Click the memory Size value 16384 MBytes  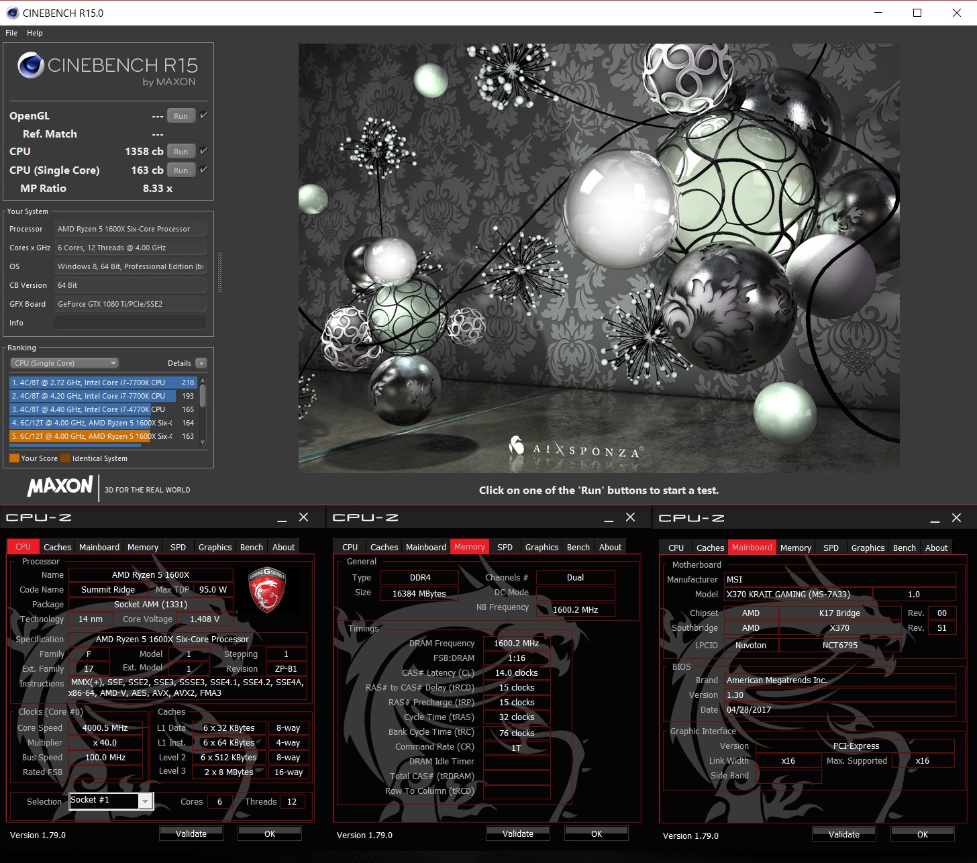coord(419,594)
